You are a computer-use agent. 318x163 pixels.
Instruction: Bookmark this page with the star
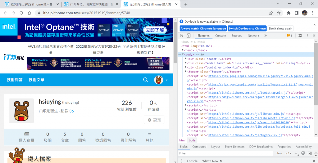coord(279,13)
